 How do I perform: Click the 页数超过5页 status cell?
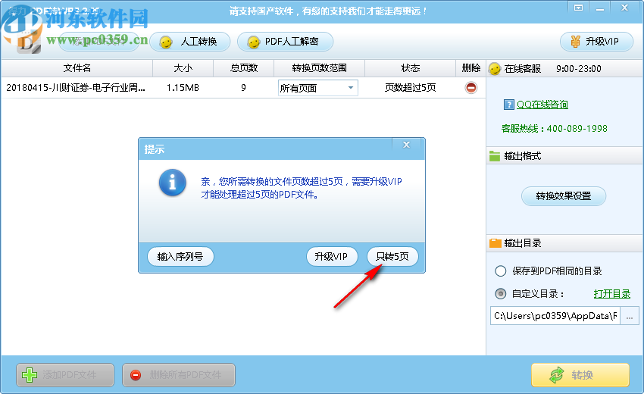[410, 87]
